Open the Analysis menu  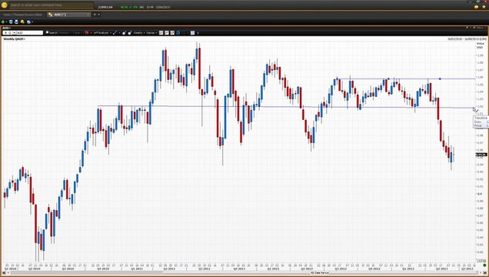click(102, 33)
